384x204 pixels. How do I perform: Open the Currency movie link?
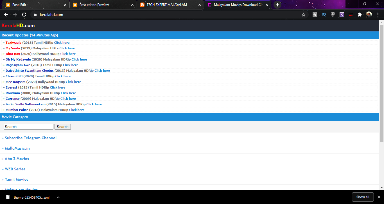(13, 99)
